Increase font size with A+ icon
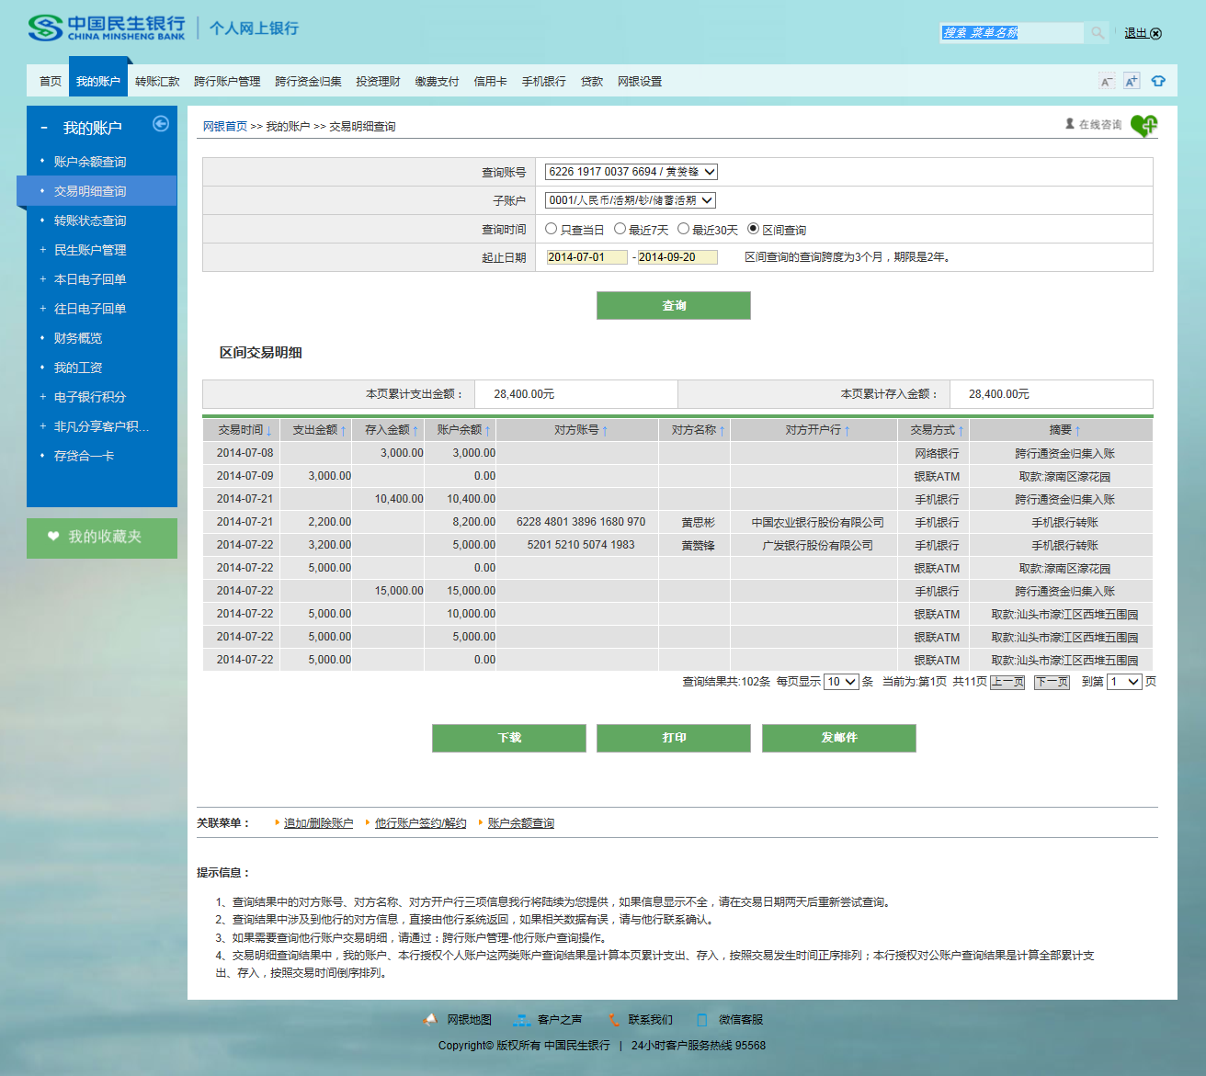This screenshot has width=1206, height=1076. 1132,82
